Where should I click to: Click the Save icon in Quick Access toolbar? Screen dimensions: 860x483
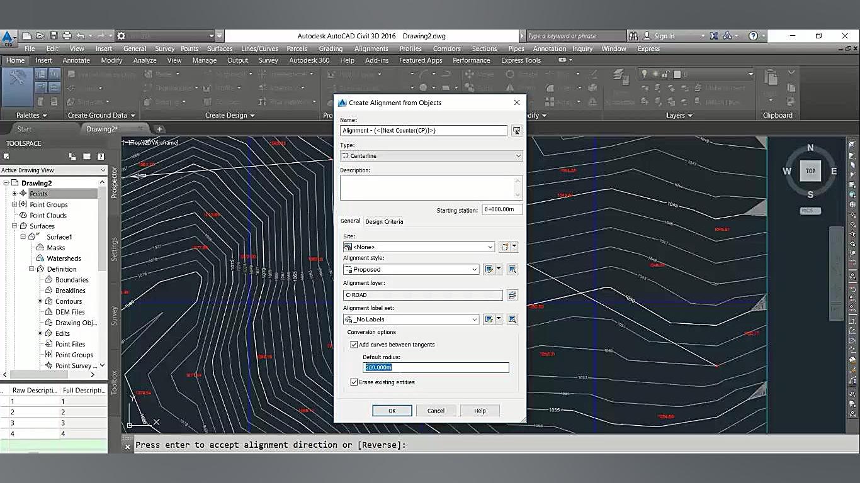[x=54, y=36]
